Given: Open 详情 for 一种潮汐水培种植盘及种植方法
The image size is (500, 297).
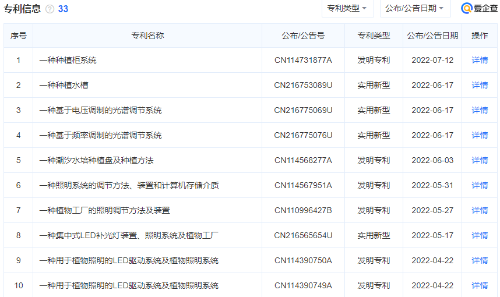Looking at the screenshot, I should pyautogui.click(x=480, y=160).
